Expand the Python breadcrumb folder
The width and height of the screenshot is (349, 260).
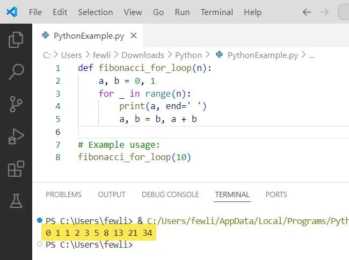(188, 55)
